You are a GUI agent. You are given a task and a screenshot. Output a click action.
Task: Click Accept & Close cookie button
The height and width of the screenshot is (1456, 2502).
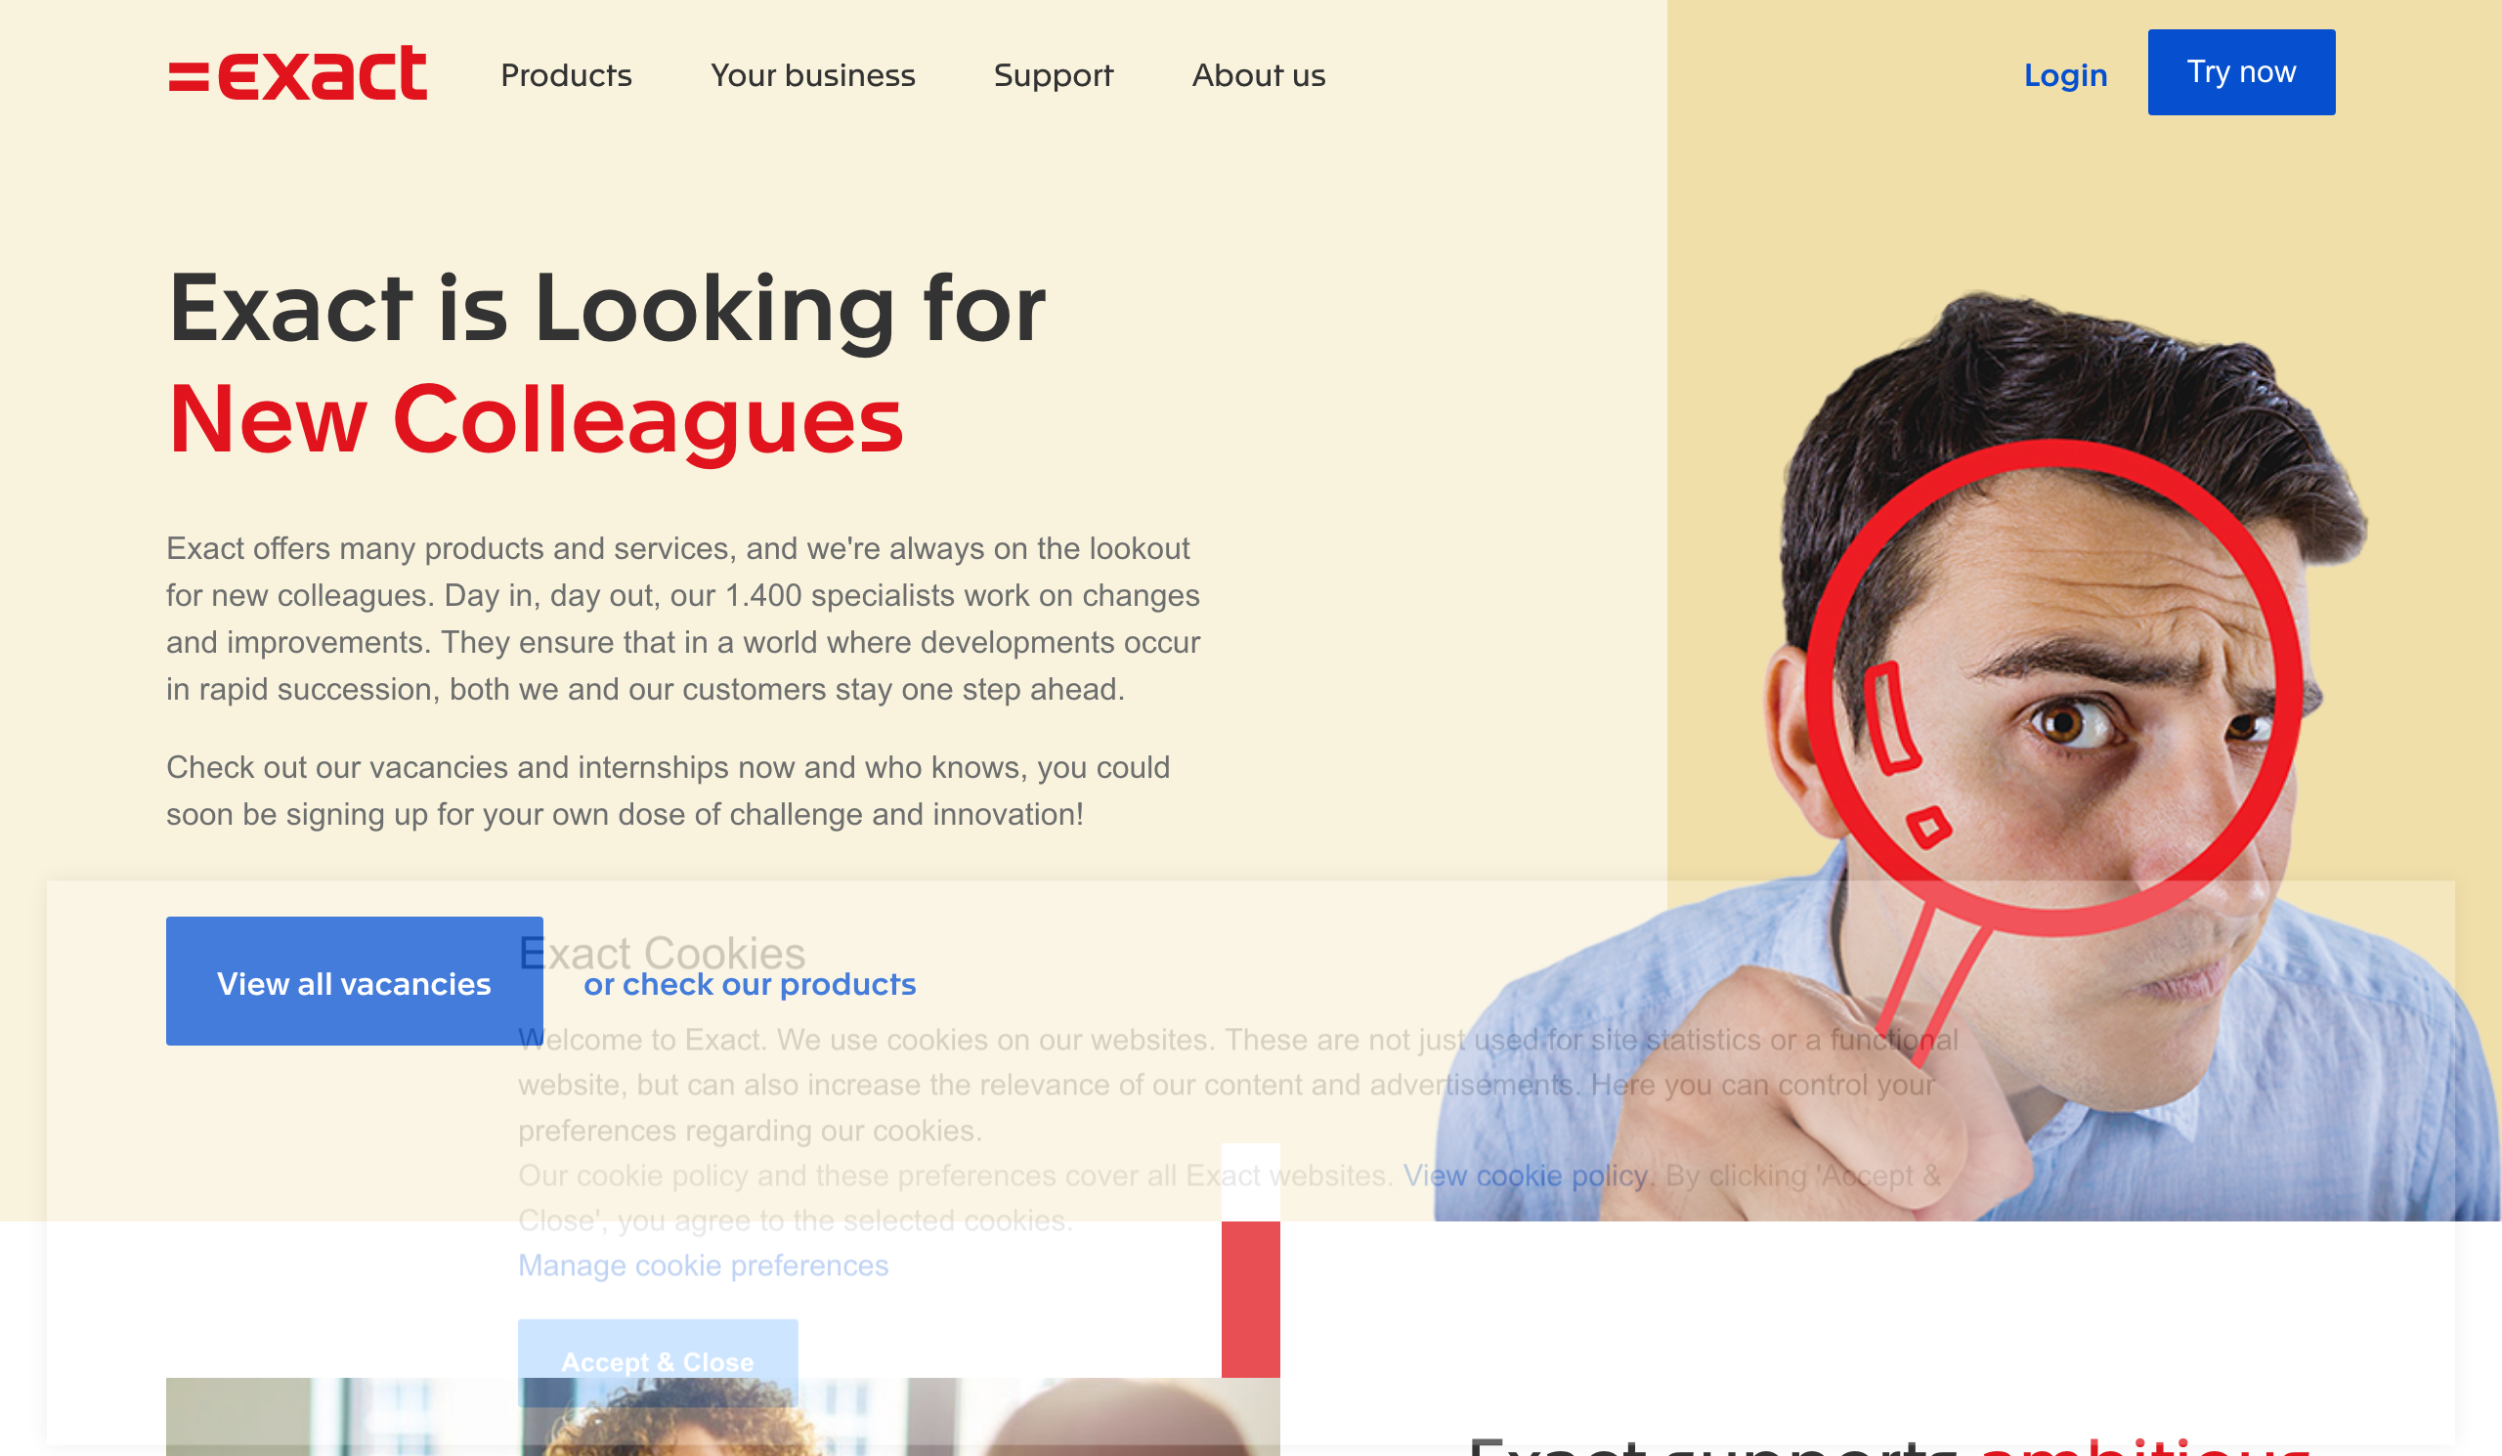[658, 1360]
